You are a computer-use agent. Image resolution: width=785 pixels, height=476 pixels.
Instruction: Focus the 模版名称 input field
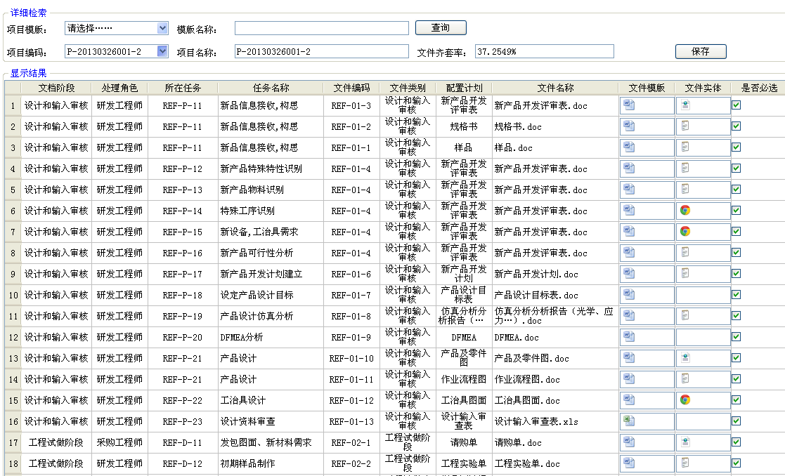322,28
